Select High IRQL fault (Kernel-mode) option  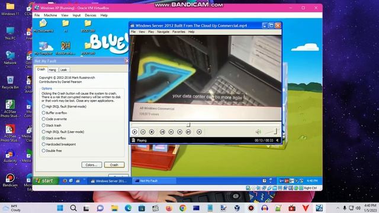point(64,106)
